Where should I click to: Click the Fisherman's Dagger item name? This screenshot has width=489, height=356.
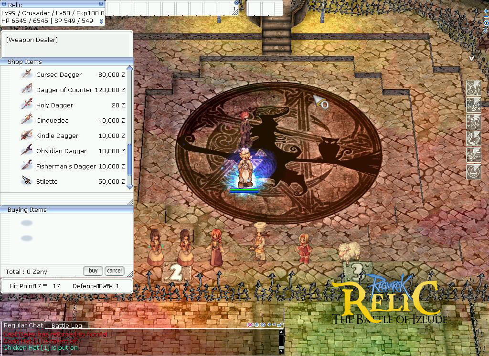66,166
